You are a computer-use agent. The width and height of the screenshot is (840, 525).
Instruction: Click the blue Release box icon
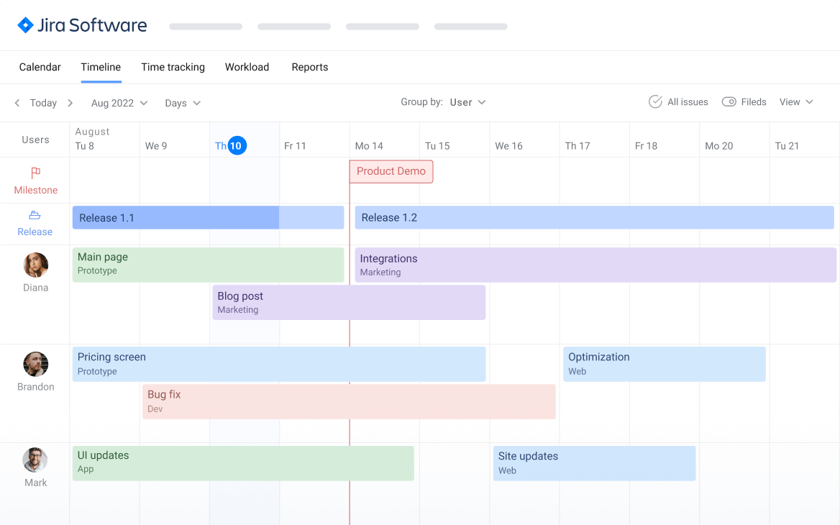point(35,215)
